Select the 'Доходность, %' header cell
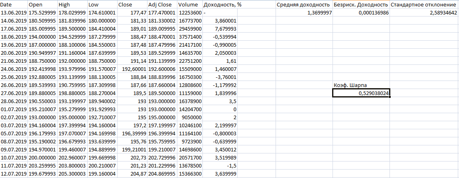The width and height of the screenshot is (459, 178). pyautogui.click(x=220, y=4)
